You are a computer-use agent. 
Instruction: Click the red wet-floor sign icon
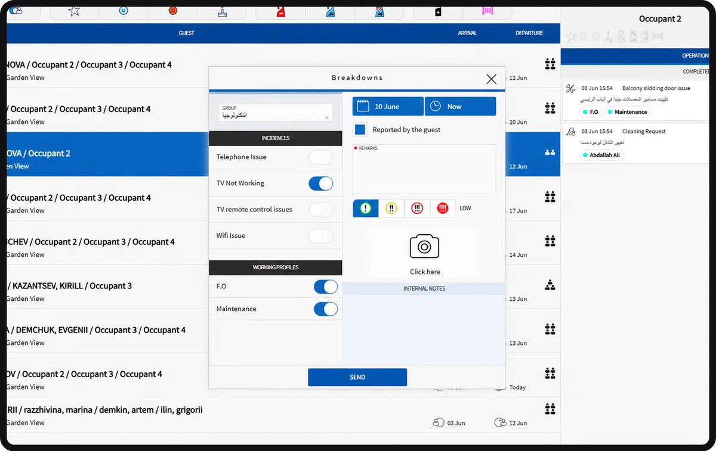point(281,11)
